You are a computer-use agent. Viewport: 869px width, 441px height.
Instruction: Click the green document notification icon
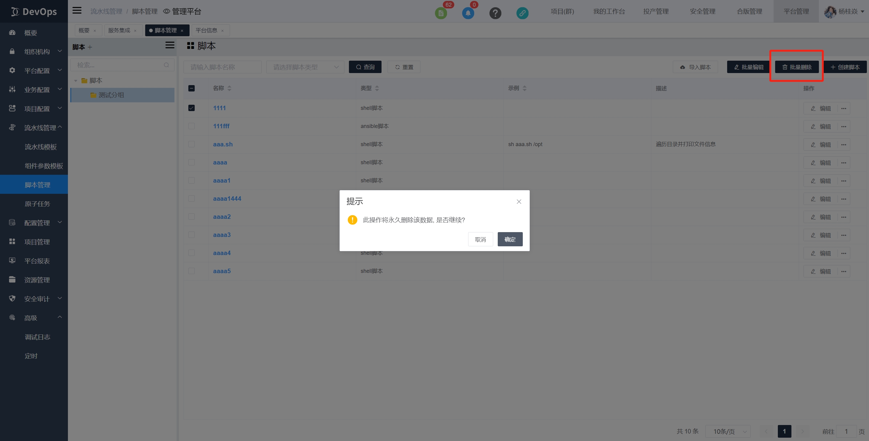pyautogui.click(x=441, y=13)
